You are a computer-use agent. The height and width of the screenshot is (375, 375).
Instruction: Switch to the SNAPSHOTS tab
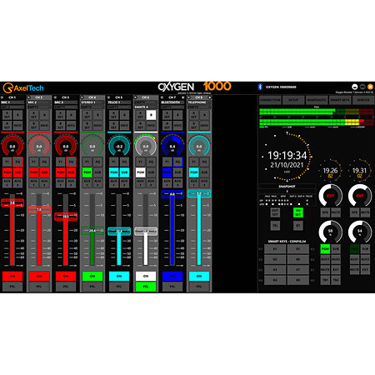(317, 100)
